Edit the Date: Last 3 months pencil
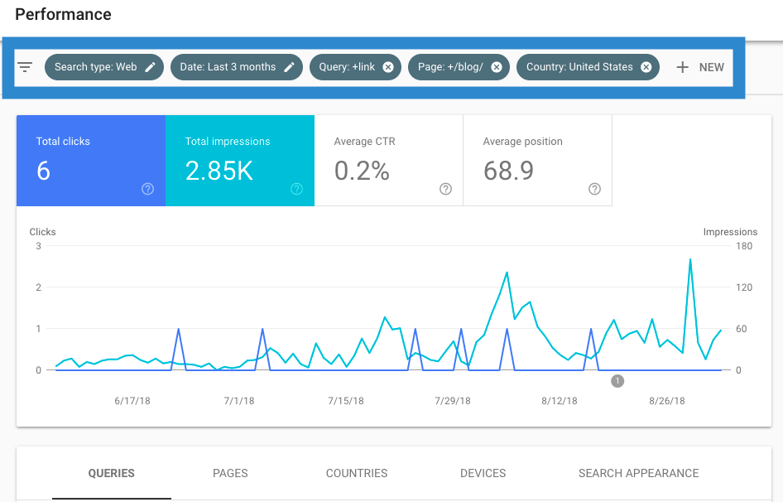The width and height of the screenshot is (783, 502). click(x=289, y=67)
